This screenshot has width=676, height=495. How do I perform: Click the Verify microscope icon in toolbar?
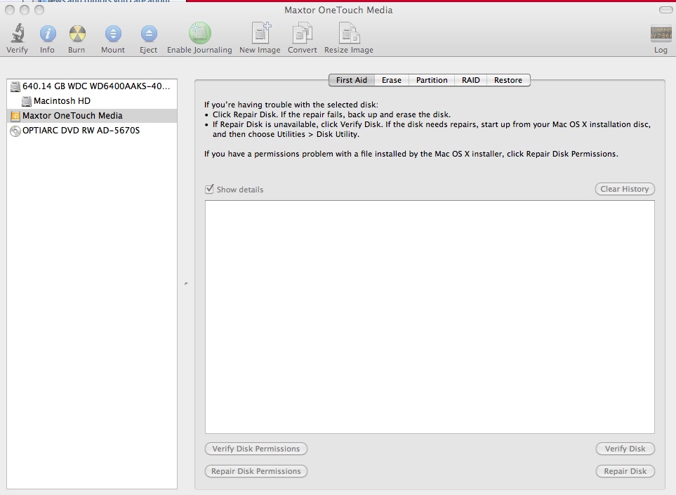point(18,34)
